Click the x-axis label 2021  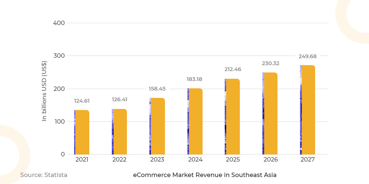click(x=82, y=160)
